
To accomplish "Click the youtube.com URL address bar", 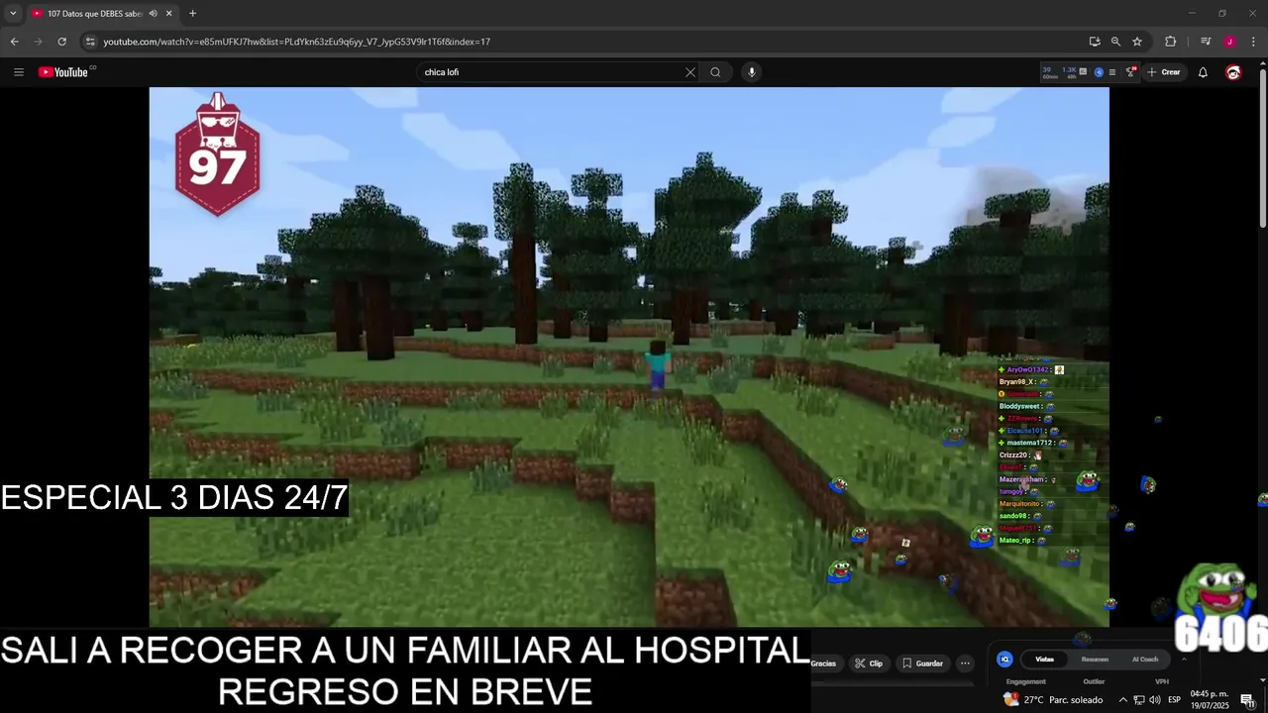I will (x=584, y=42).
